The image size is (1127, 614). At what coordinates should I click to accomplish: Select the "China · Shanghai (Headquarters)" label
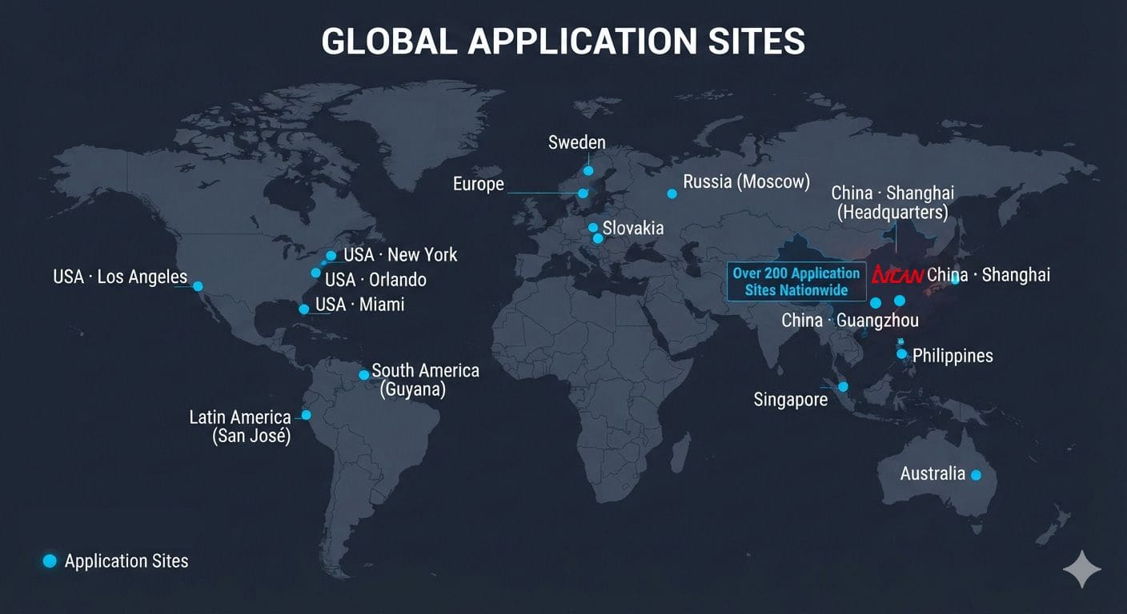[x=892, y=203]
